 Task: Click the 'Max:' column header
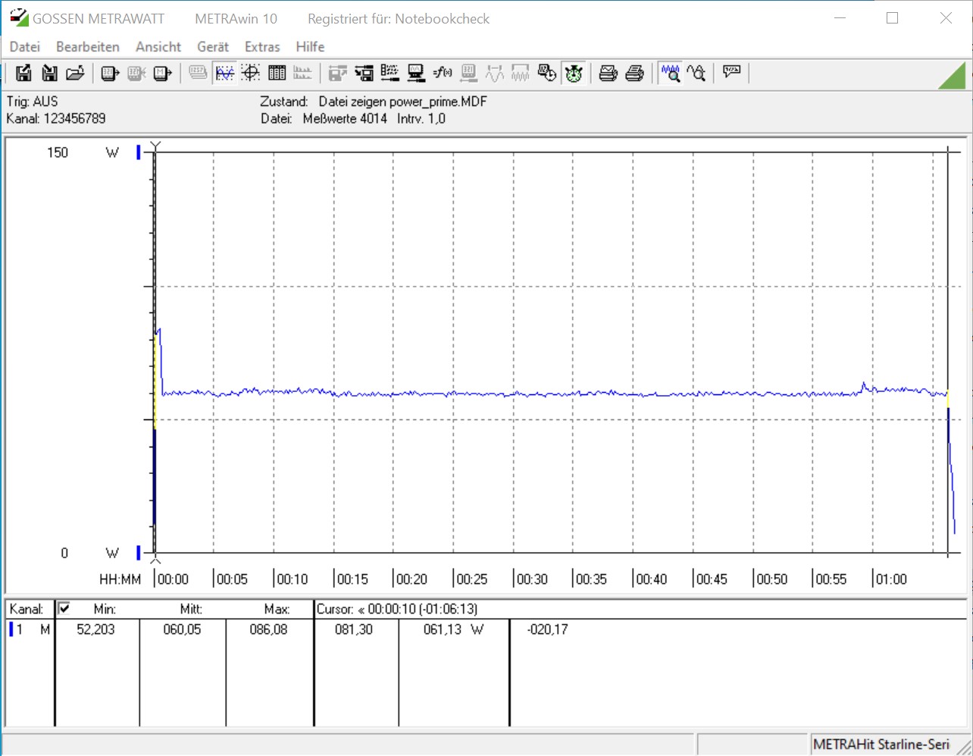tap(277, 610)
